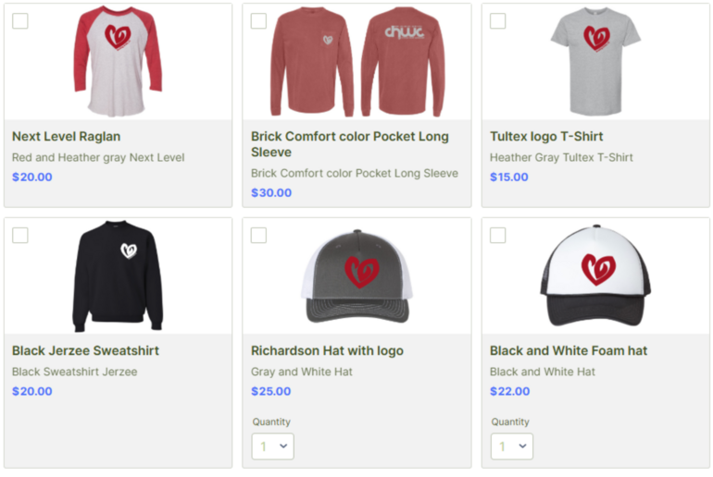Open the Tultex logo T-Shirt title
713x477 pixels.
tap(546, 137)
